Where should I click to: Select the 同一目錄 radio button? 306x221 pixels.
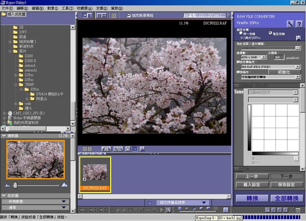point(241,33)
